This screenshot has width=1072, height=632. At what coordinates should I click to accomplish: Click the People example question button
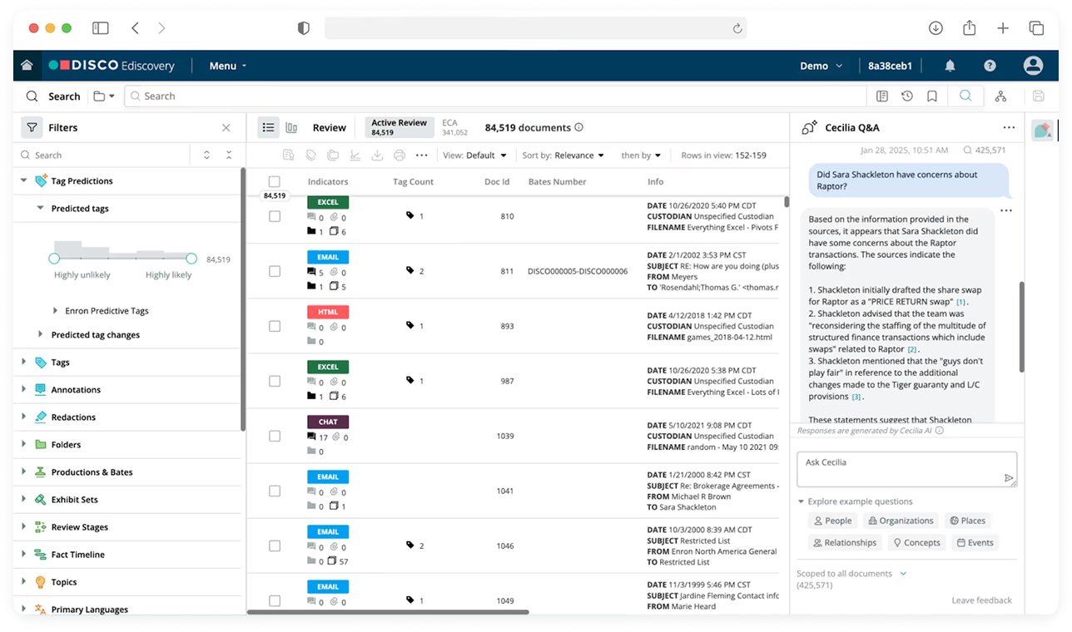(832, 521)
